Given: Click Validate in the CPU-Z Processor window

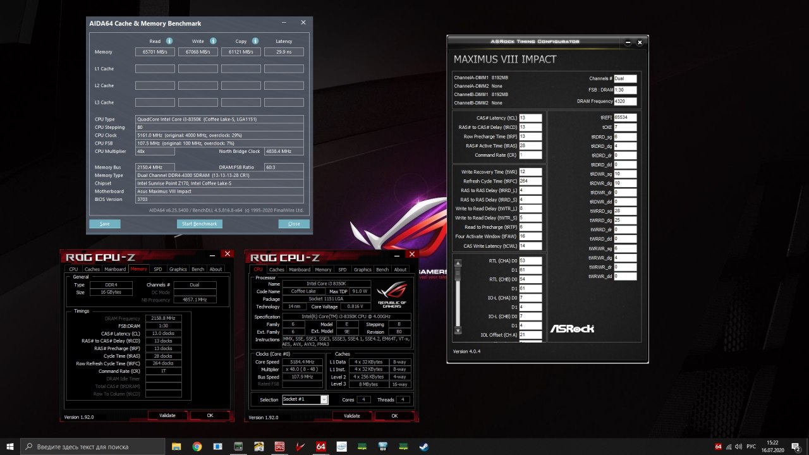Looking at the screenshot, I should click(352, 416).
